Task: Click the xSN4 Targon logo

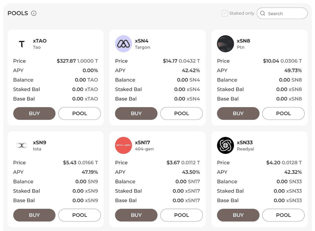Action: pos(123,44)
